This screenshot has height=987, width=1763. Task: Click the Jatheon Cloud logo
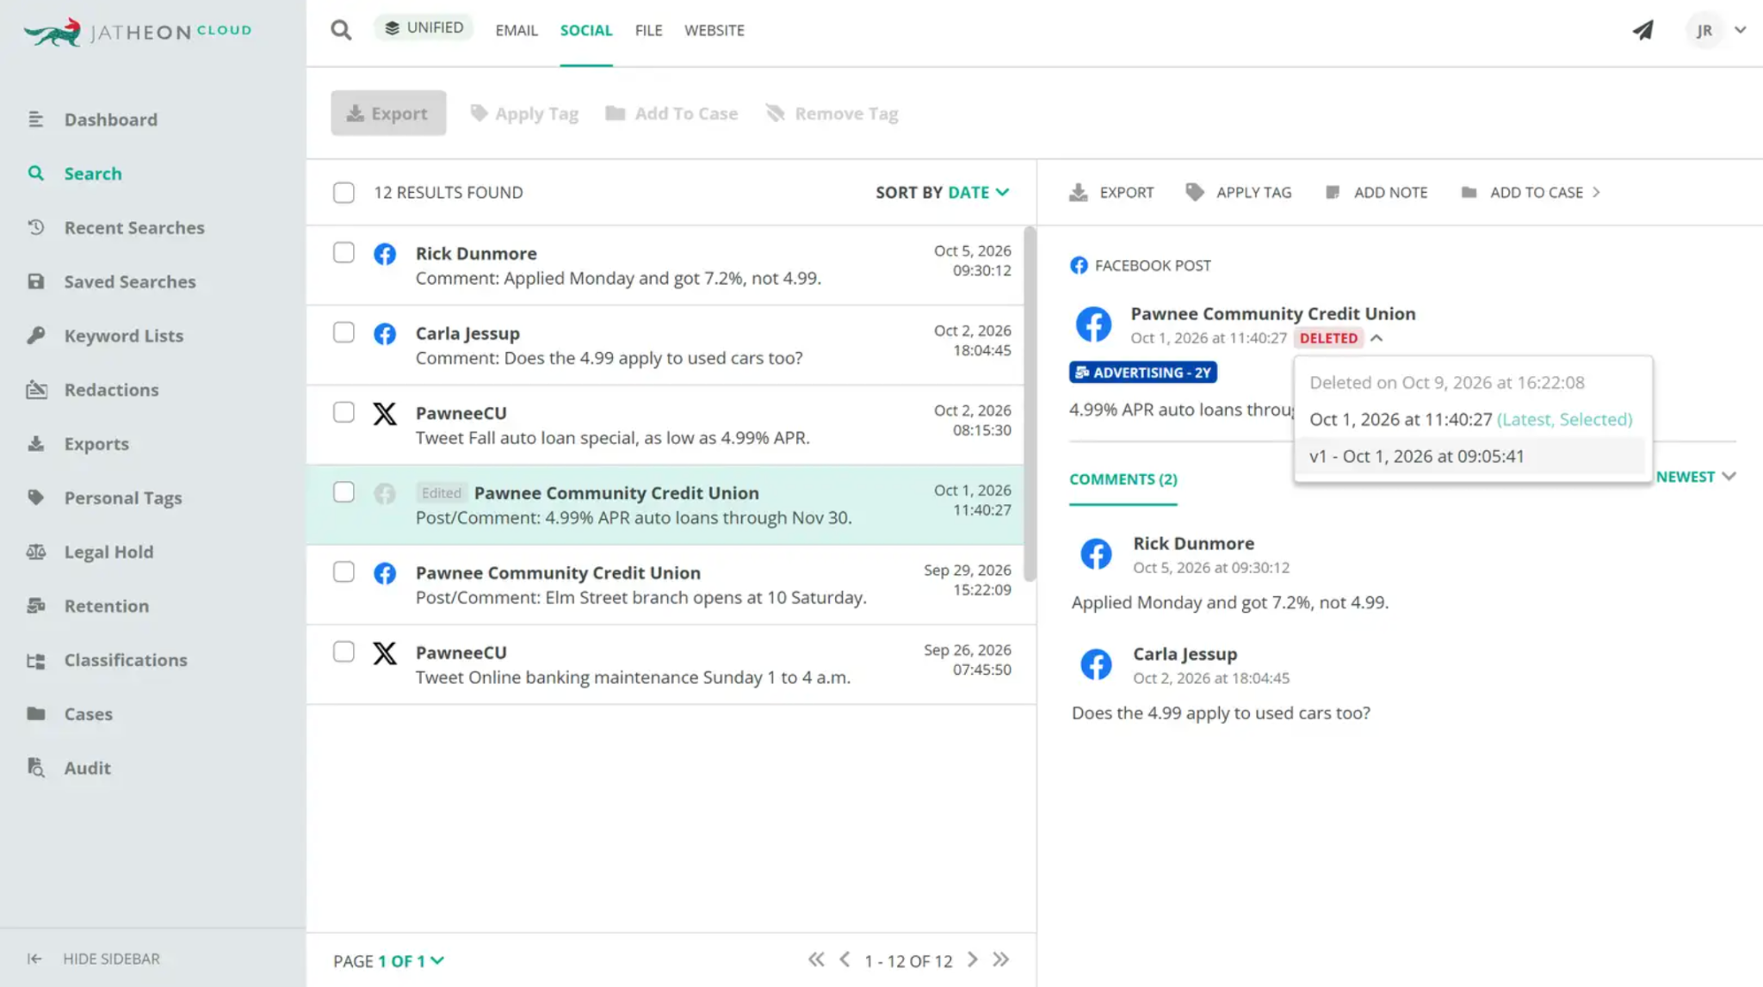[x=138, y=32]
